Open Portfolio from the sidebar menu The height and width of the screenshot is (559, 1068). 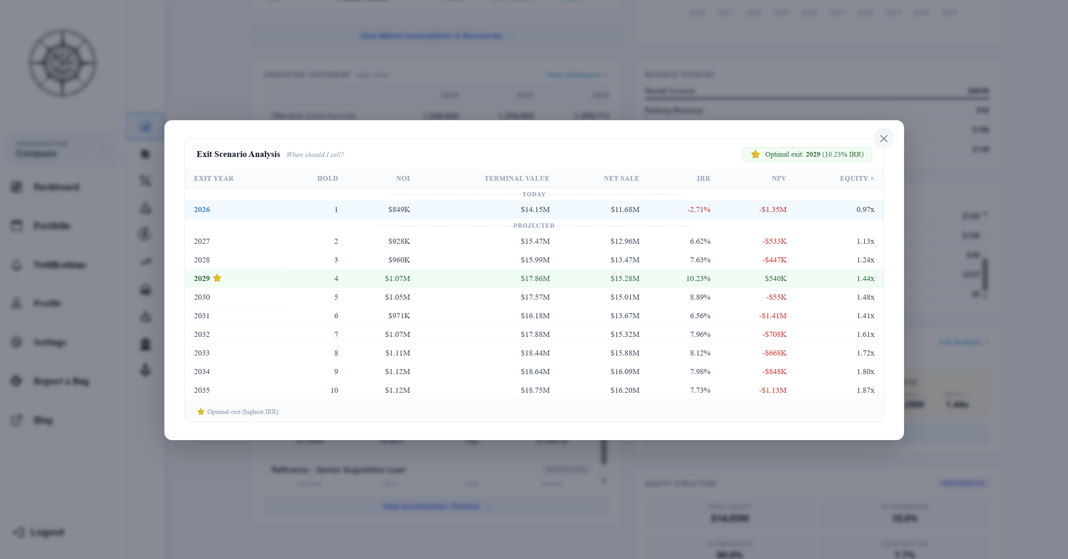pyautogui.click(x=52, y=226)
